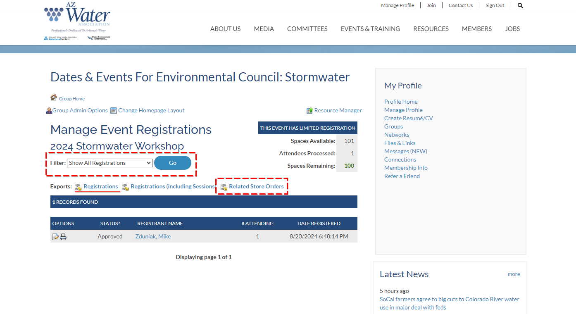The image size is (576, 314).
Task: Open Files & Links sidebar link
Action: click(400, 143)
